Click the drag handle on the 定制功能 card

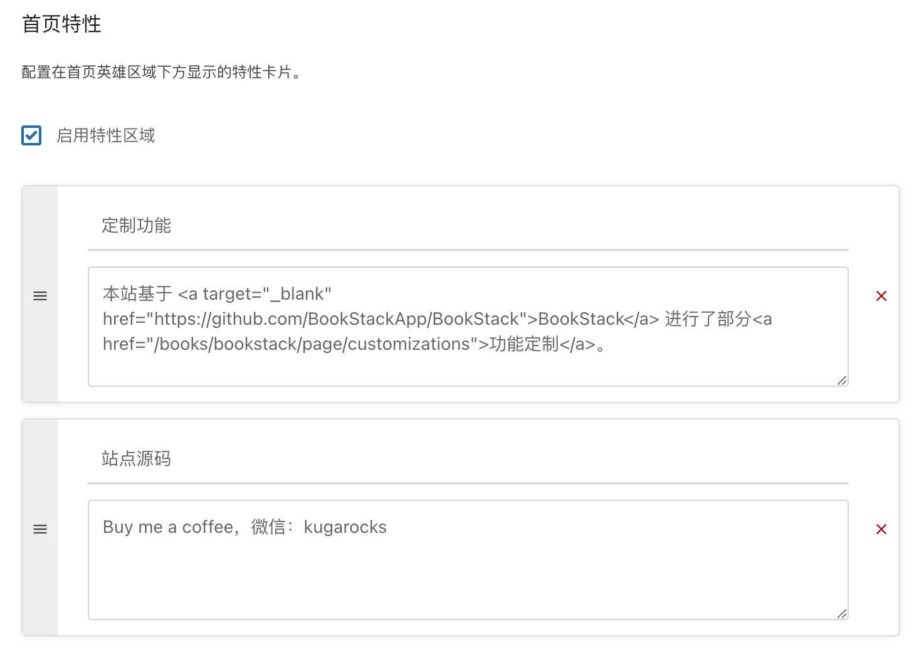pos(40,295)
